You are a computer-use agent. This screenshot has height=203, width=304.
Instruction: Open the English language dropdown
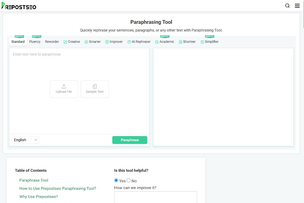click(25, 140)
